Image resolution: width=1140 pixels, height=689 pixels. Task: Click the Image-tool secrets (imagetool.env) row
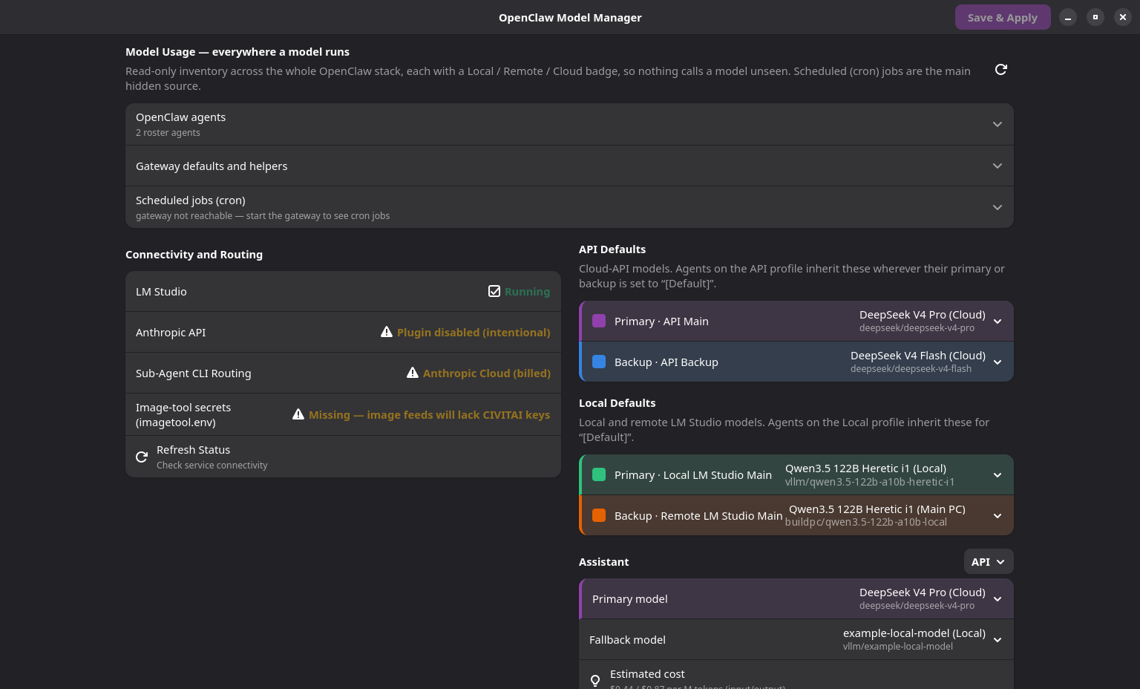pos(343,414)
